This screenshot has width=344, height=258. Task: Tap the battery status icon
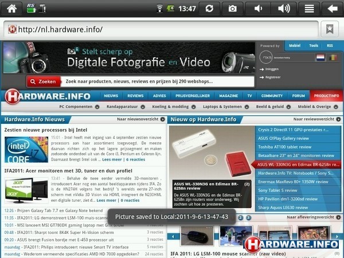(31, 9)
